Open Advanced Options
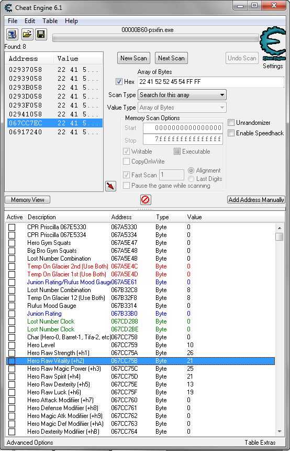The width and height of the screenshot is (290, 451). [x=30, y=443]
